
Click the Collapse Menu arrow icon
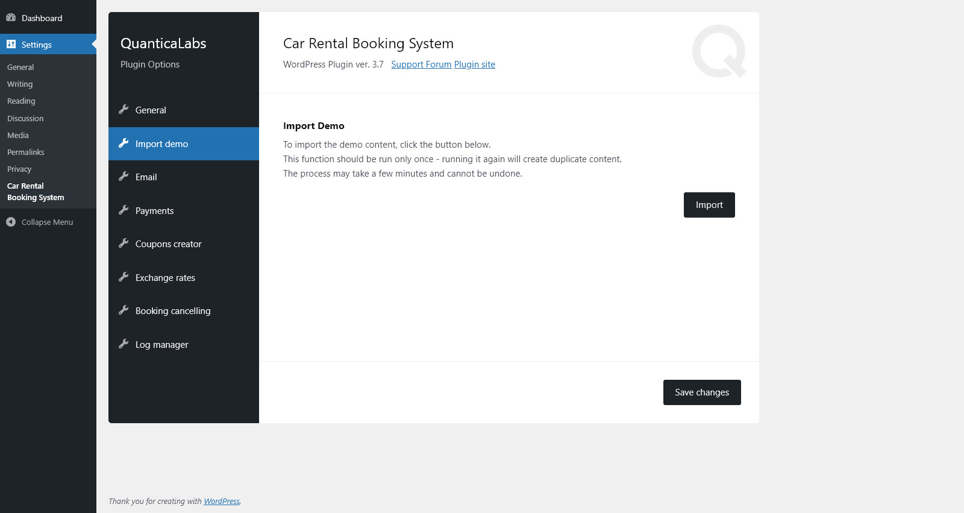[11, 222]
